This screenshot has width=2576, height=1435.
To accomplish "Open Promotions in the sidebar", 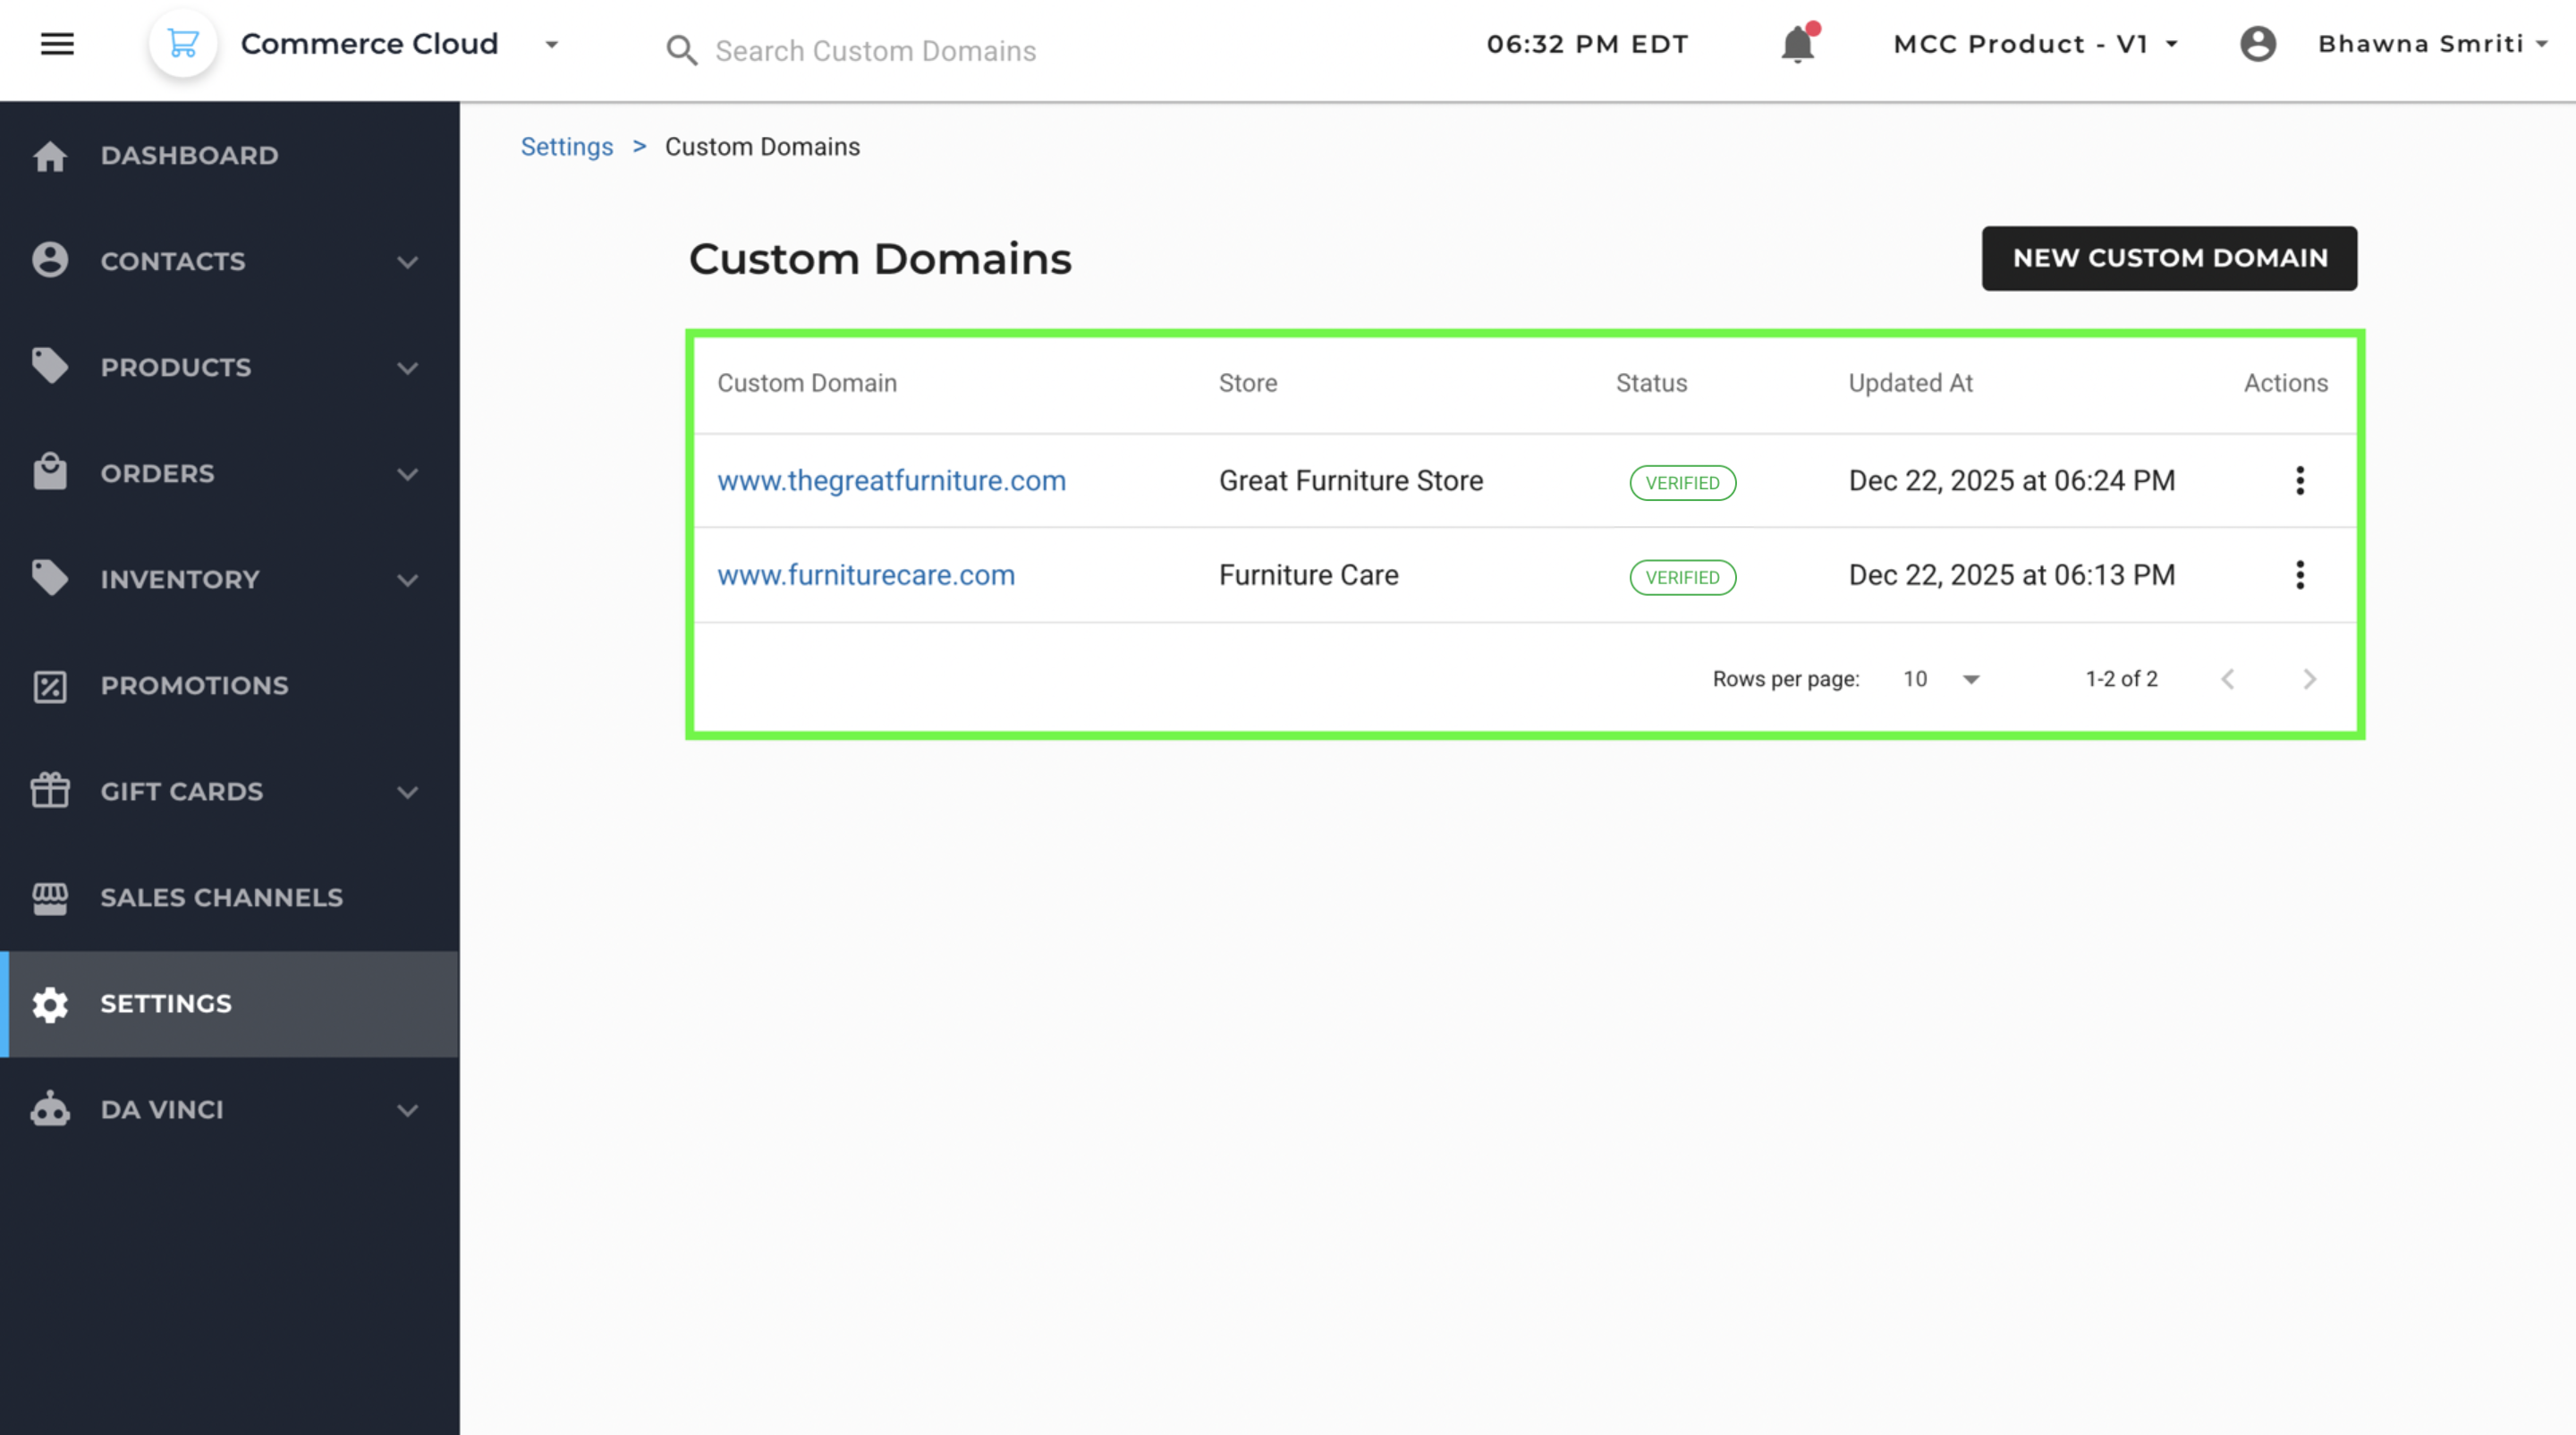I will [229, 685].
